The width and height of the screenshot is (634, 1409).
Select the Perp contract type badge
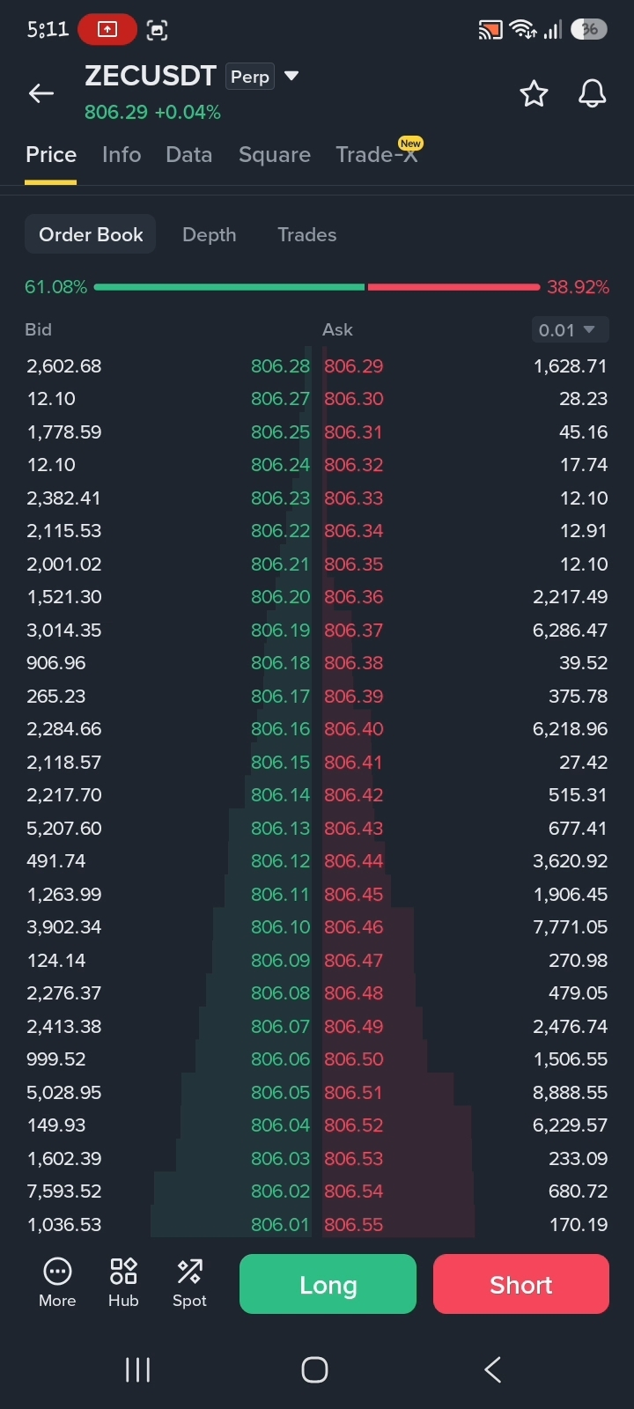(x=250, y=77)
